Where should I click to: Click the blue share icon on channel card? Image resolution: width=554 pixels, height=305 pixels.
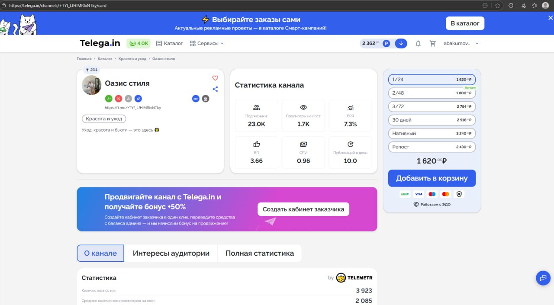coord(215,89)
